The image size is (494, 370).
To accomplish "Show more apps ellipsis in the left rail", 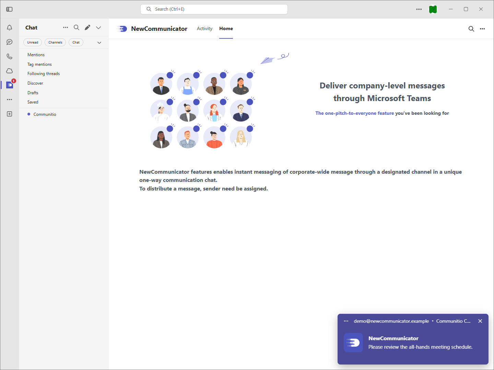I will point(10,99).
